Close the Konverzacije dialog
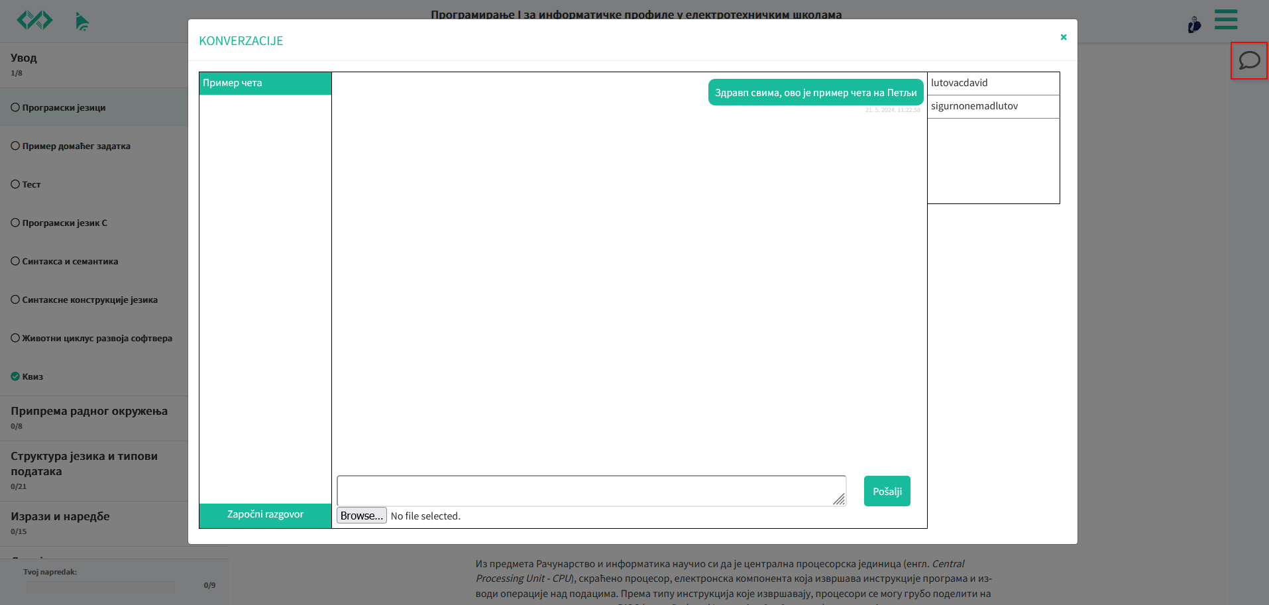1269x605 pixels. click(1063, 37)
